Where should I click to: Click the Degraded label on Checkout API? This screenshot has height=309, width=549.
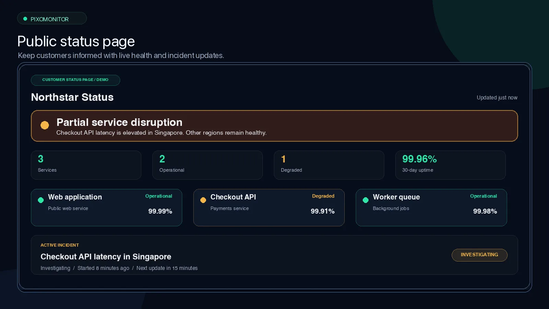323,196
